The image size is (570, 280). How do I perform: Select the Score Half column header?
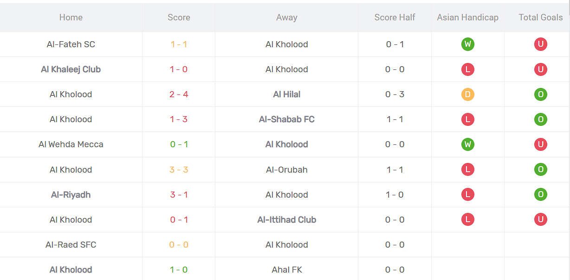395,18
